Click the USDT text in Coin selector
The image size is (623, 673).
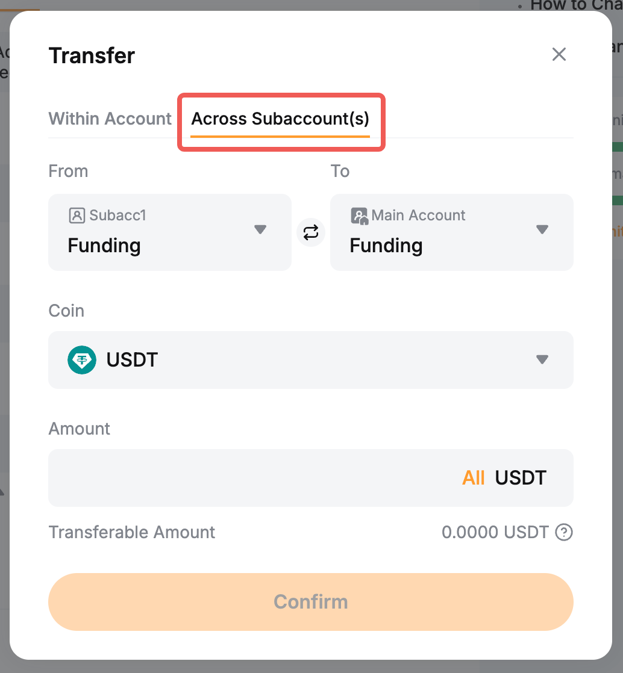[132, 360]
